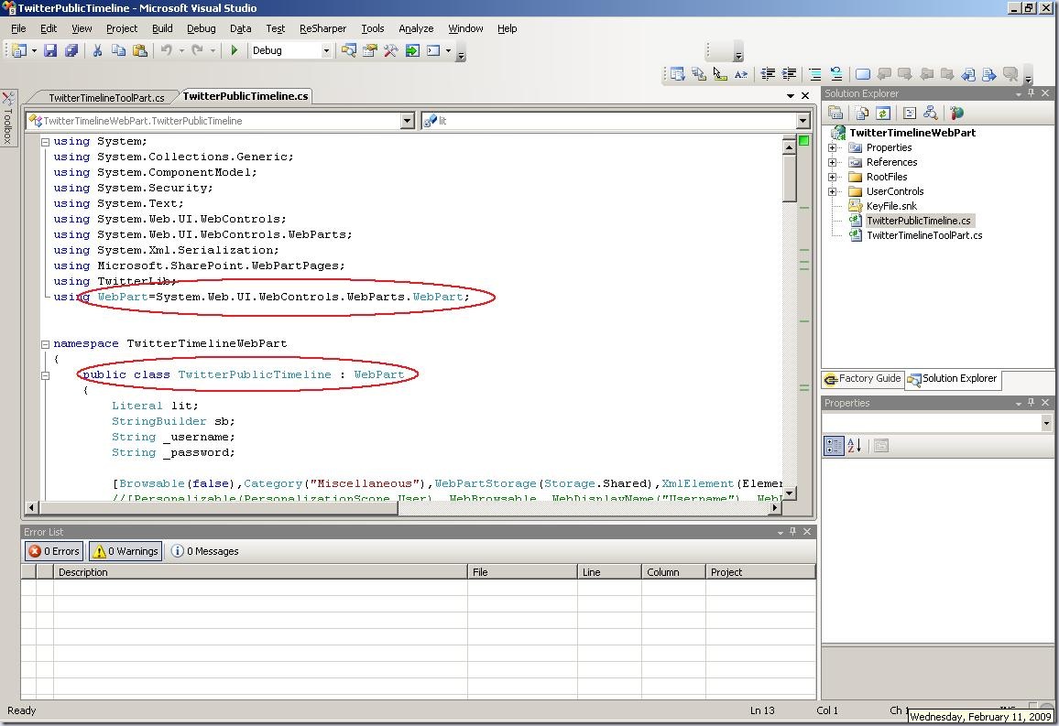The image size is (1059, 726).
Task: Click the code editor horizontal scrollbar thumb
Action: (219, 507)
